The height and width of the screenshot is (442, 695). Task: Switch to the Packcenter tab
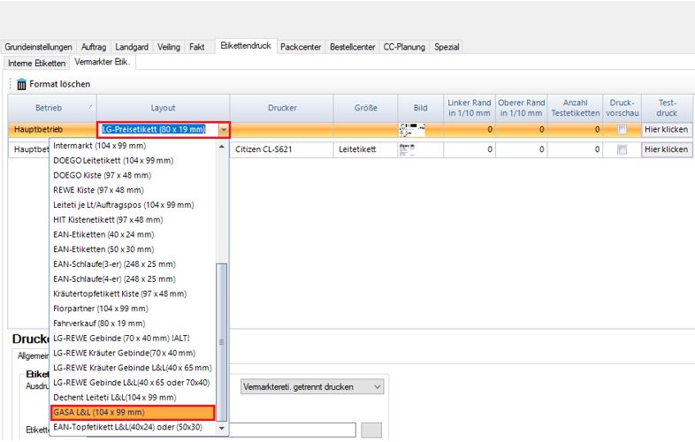click(302, 46)
